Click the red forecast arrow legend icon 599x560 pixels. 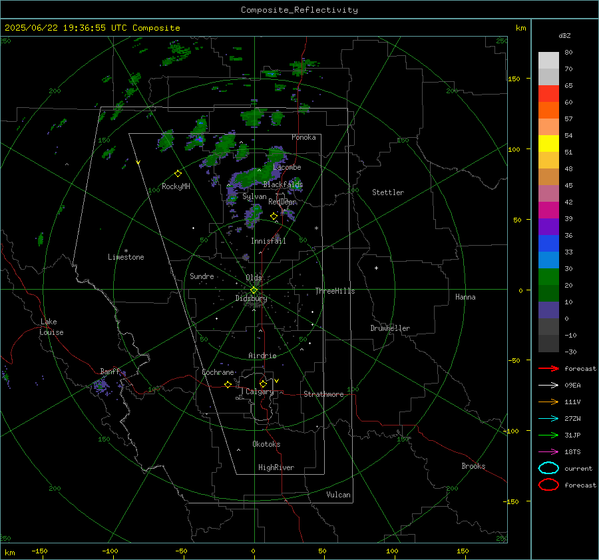[x=548, y=368]
